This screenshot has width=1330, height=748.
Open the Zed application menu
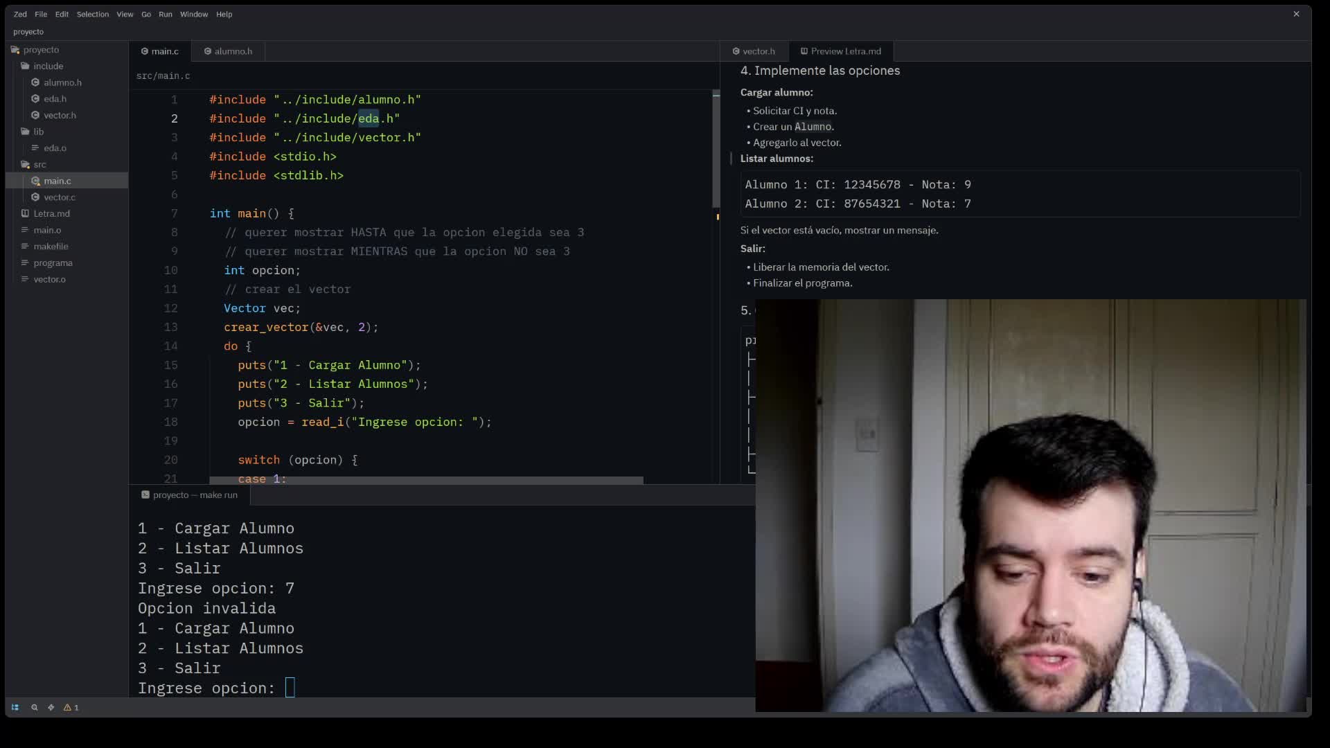(x=20, y=14)
